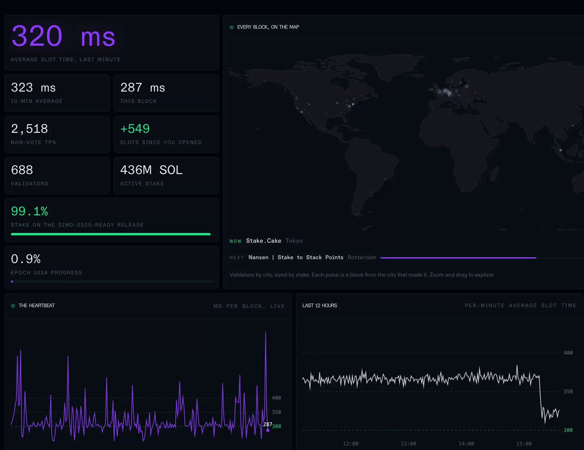Click the green stake release progress bar
The height and width of the screenshot is (450, 584).
pyautogui.click(x=111, y=234)
